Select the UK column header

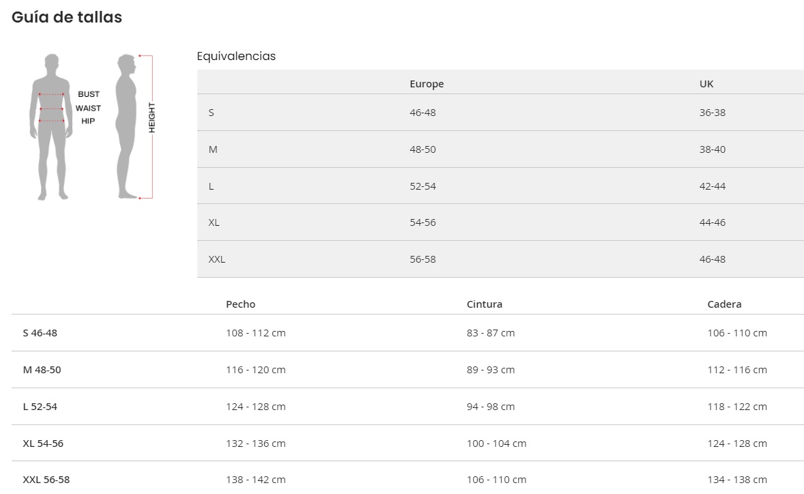[706, 84]
